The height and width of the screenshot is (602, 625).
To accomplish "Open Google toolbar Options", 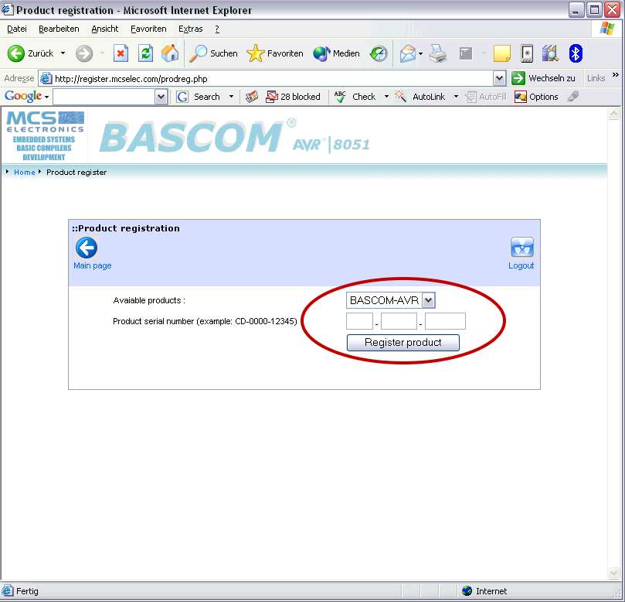I will (x=536, y=97).
